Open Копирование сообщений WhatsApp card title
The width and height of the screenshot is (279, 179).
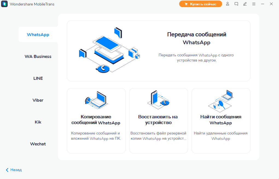click(x=96, y=120)
